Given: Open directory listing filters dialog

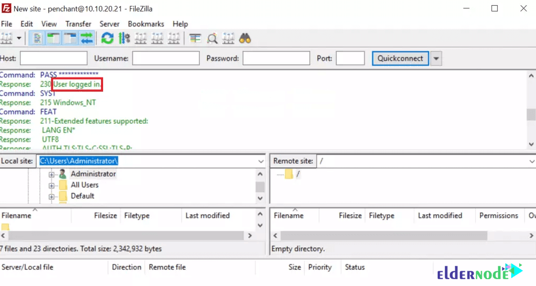Looking at the screenshot, I should (195, 38).
